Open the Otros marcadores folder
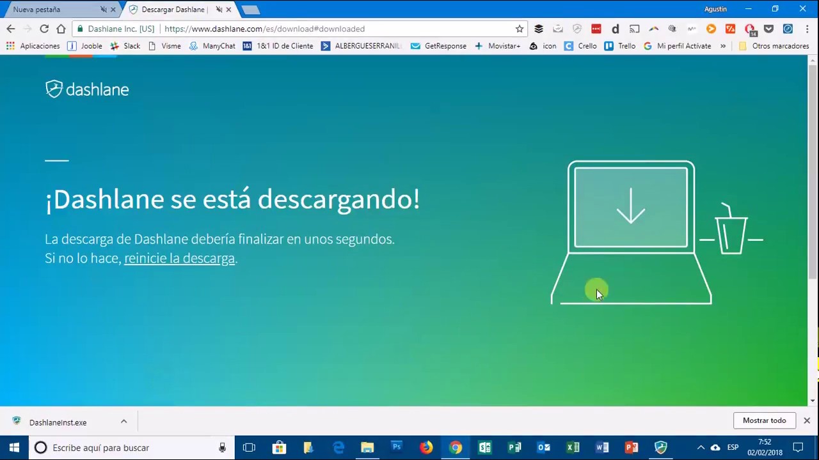This screenshot has height=460, width=819. tap(774, 46)
